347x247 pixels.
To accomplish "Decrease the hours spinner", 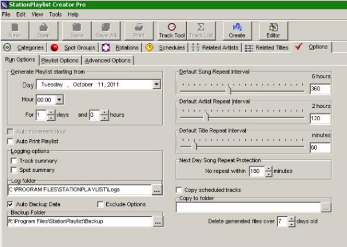I will point(104,117).
